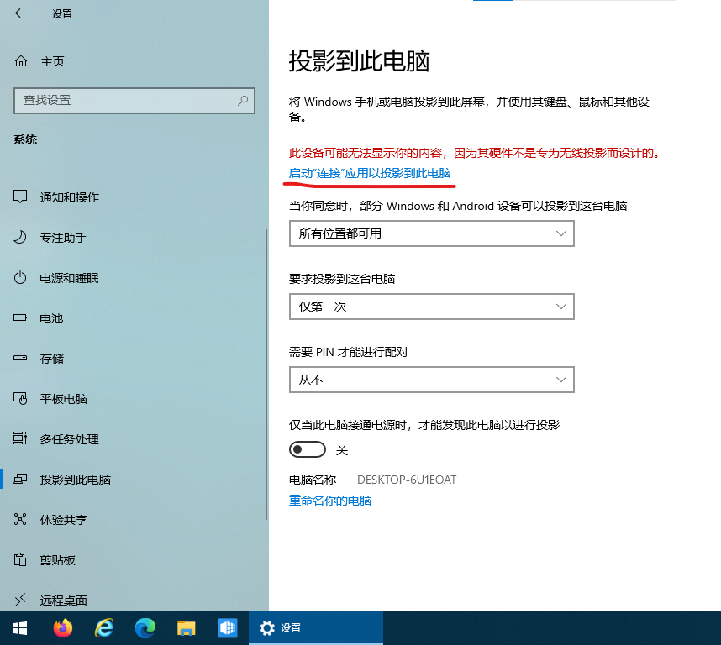Open the 所有位置都可用 dropdown
The image size is (721, 645).
(431, 233)
